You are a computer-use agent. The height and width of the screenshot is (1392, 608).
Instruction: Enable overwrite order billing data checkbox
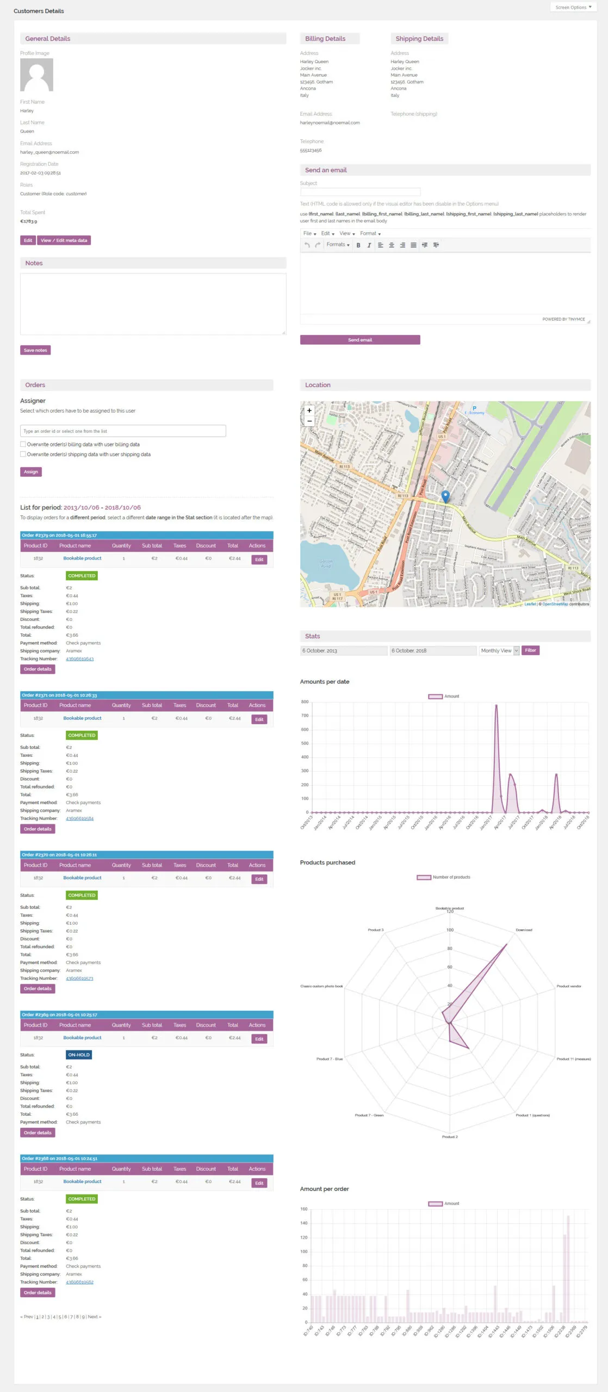(23, 444)
